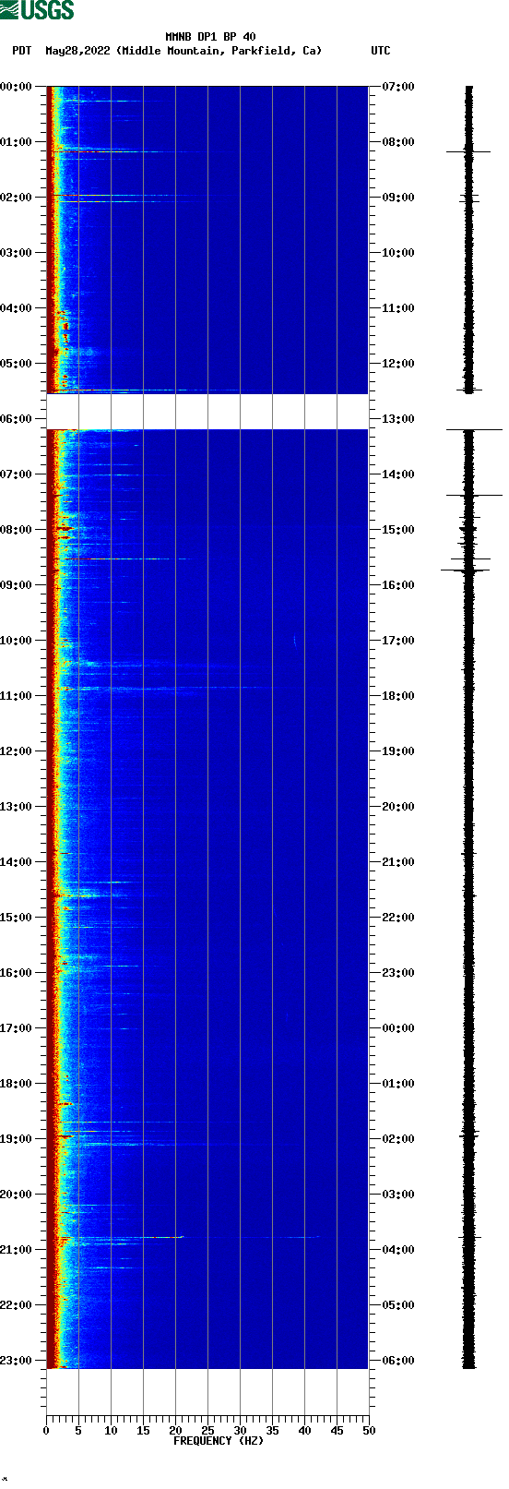Click the PDT time label 16:00

(16, 973)
